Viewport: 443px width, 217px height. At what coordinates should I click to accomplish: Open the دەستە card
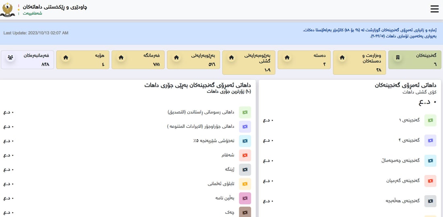click(304, 60)
